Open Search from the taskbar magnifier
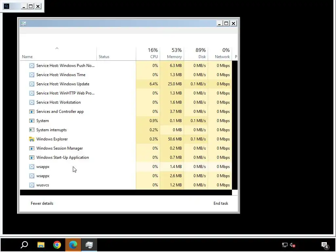Image resolution: width=336 pixels, height=252 pixels. click(24, 245)
